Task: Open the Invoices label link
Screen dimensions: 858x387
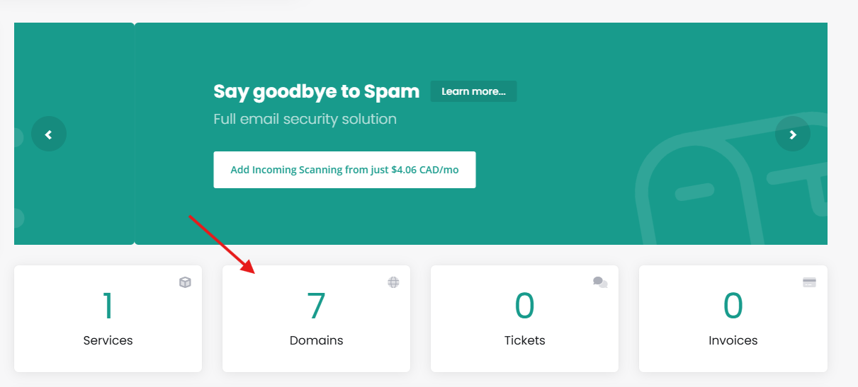Action: [x=733, y=340]
